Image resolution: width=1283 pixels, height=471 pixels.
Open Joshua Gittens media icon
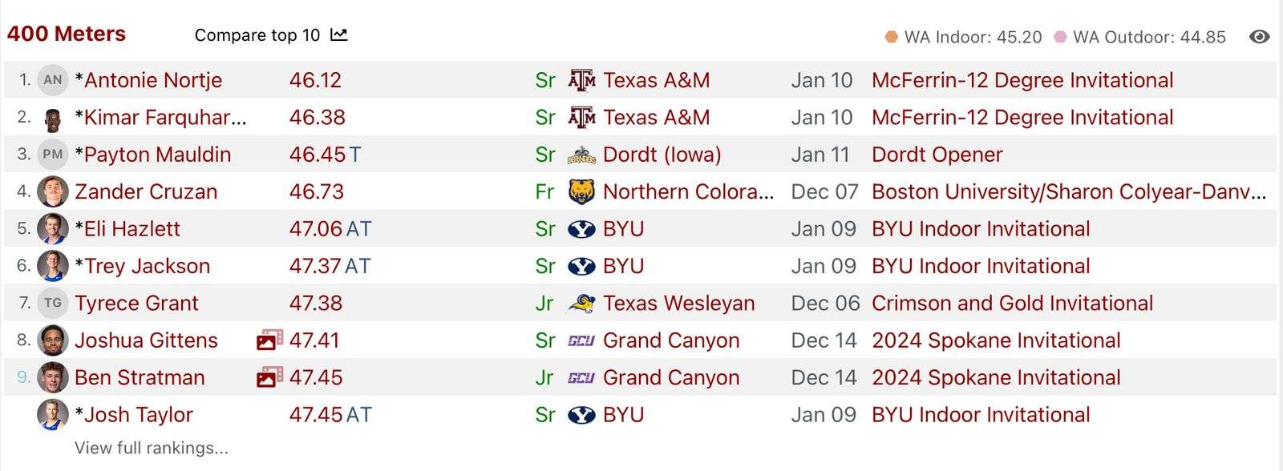point(269,340)
